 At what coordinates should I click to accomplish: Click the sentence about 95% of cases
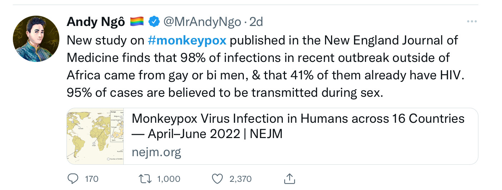point(225,93)
